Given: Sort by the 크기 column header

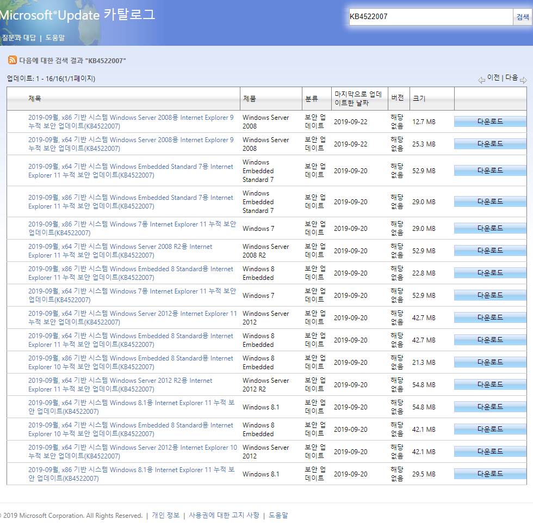Looking at the screenshot, I should click(x=419, y=99).
